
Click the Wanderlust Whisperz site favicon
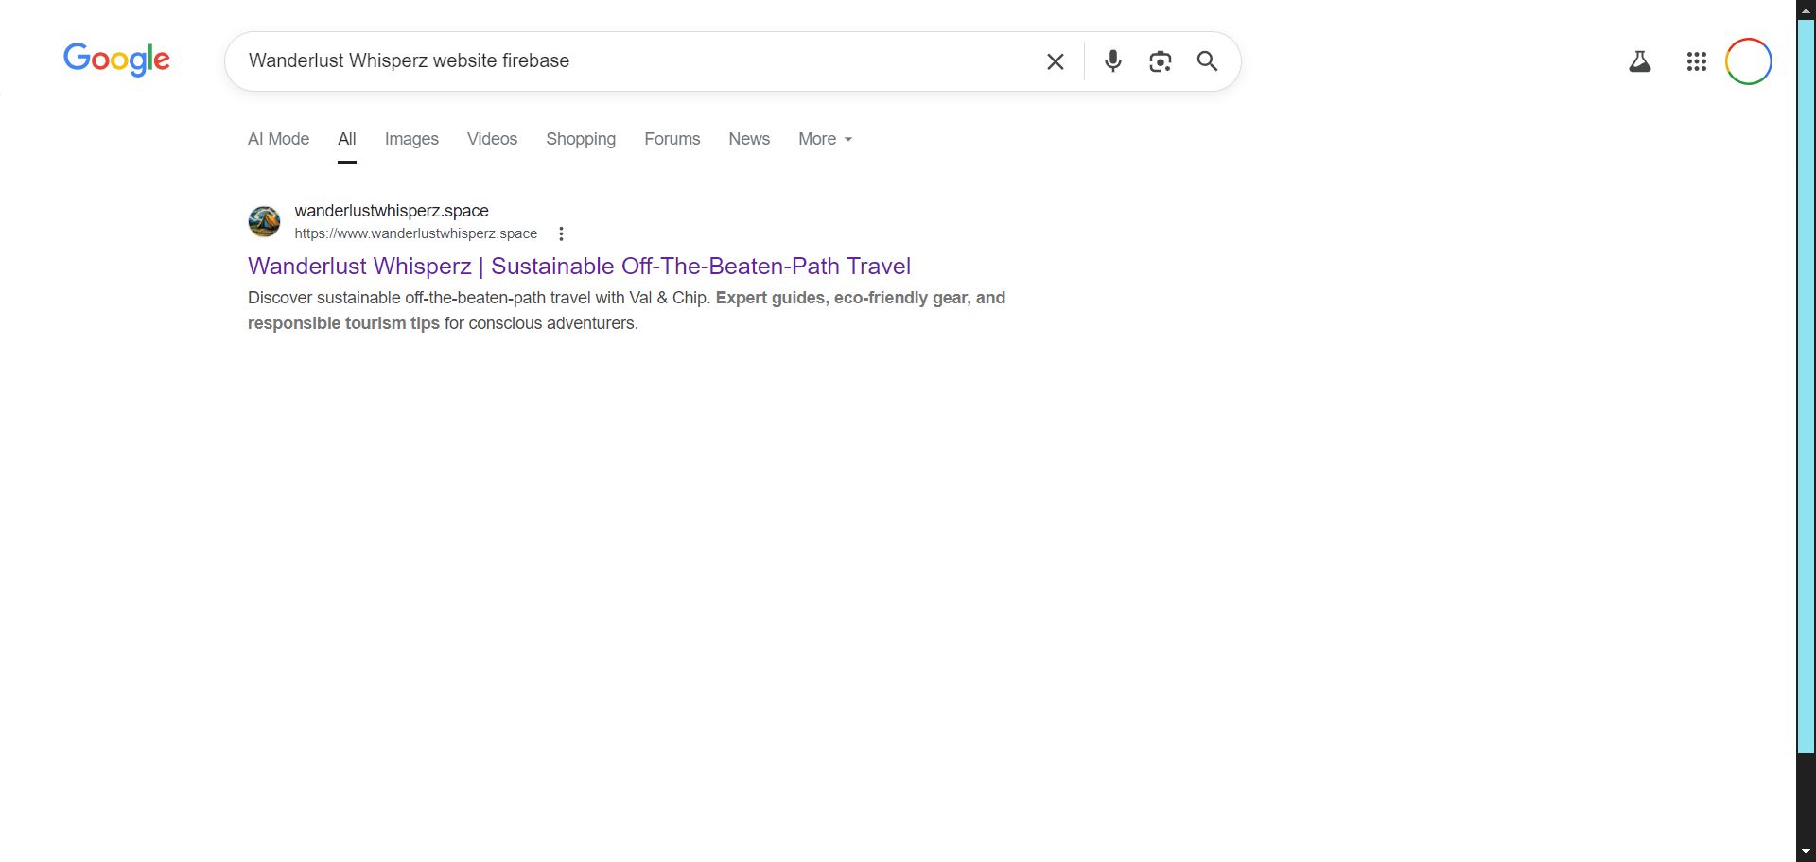click(264, 222)
